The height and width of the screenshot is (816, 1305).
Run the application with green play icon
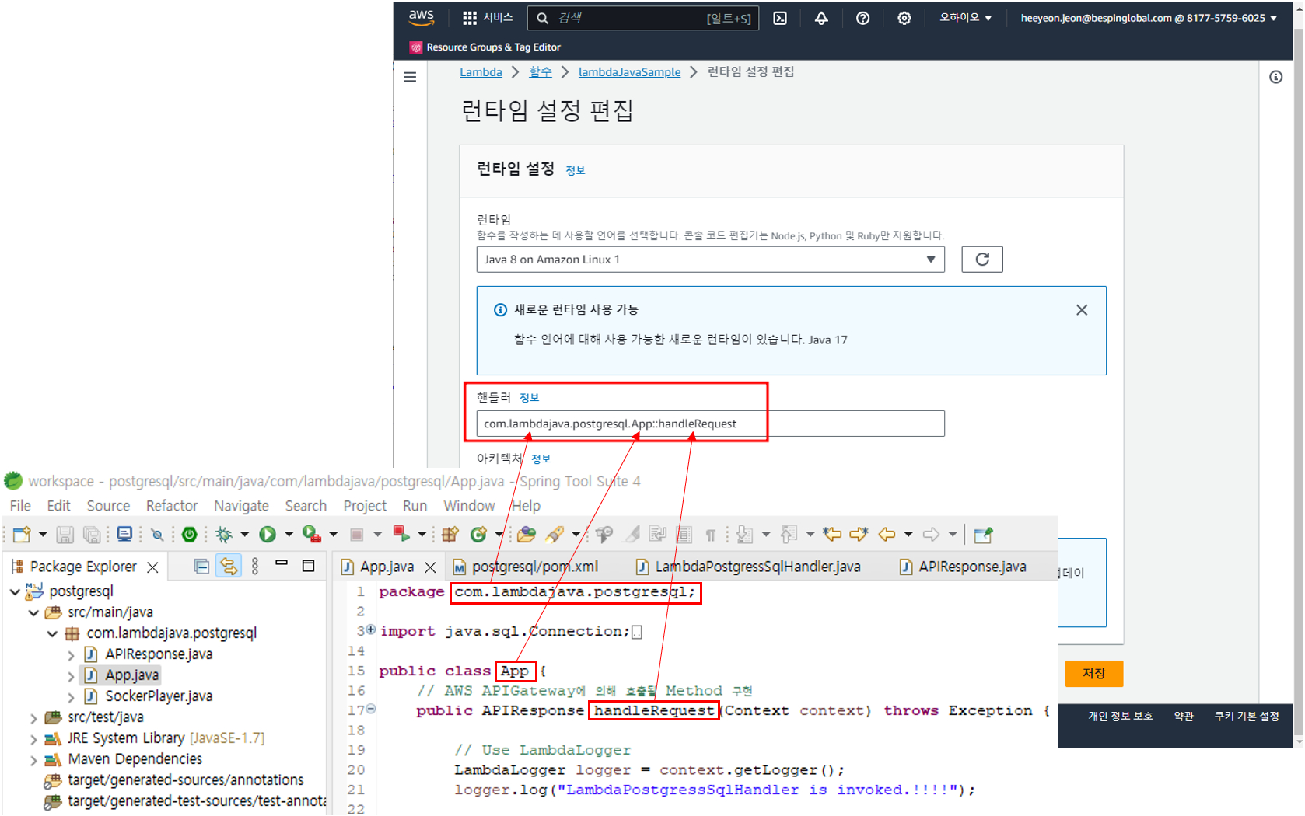(268, 535)
